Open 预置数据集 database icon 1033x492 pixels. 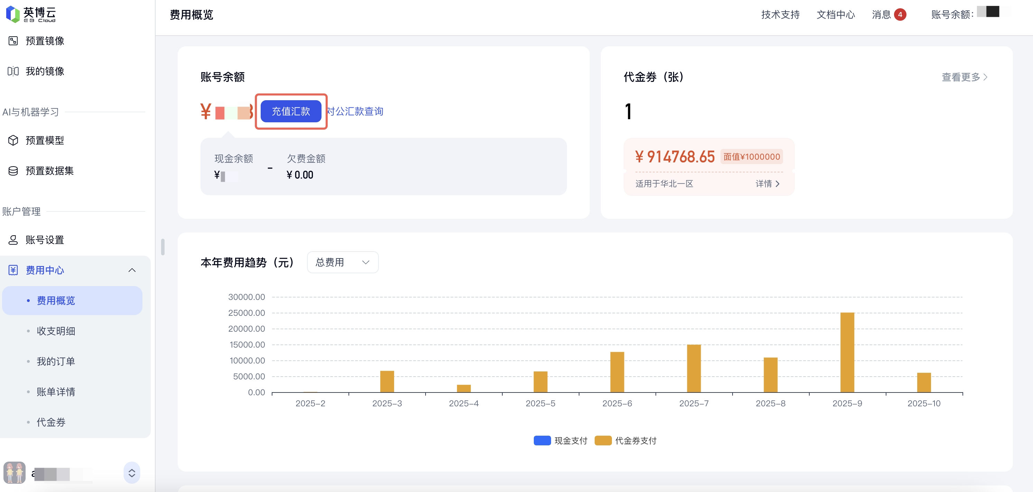13,171
